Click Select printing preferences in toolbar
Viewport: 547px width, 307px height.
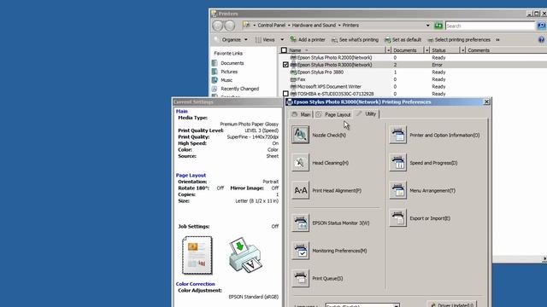click(459, 40)
